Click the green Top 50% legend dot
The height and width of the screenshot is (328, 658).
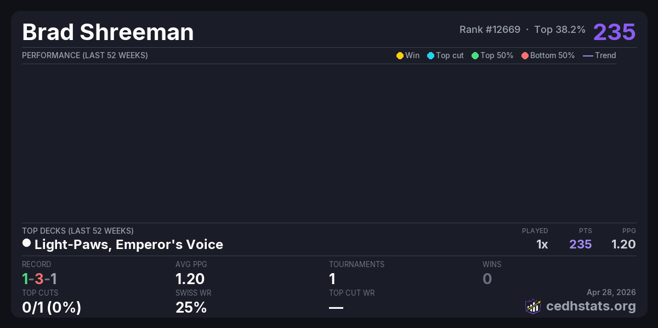pyautogui.click(x=475, y=55)
